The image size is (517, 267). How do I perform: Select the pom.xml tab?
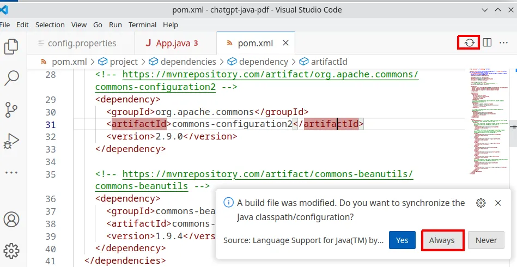pos(255,43)
